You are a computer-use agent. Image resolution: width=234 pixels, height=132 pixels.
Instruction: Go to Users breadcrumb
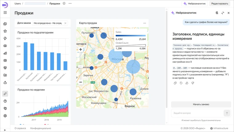tap(18, 4)
